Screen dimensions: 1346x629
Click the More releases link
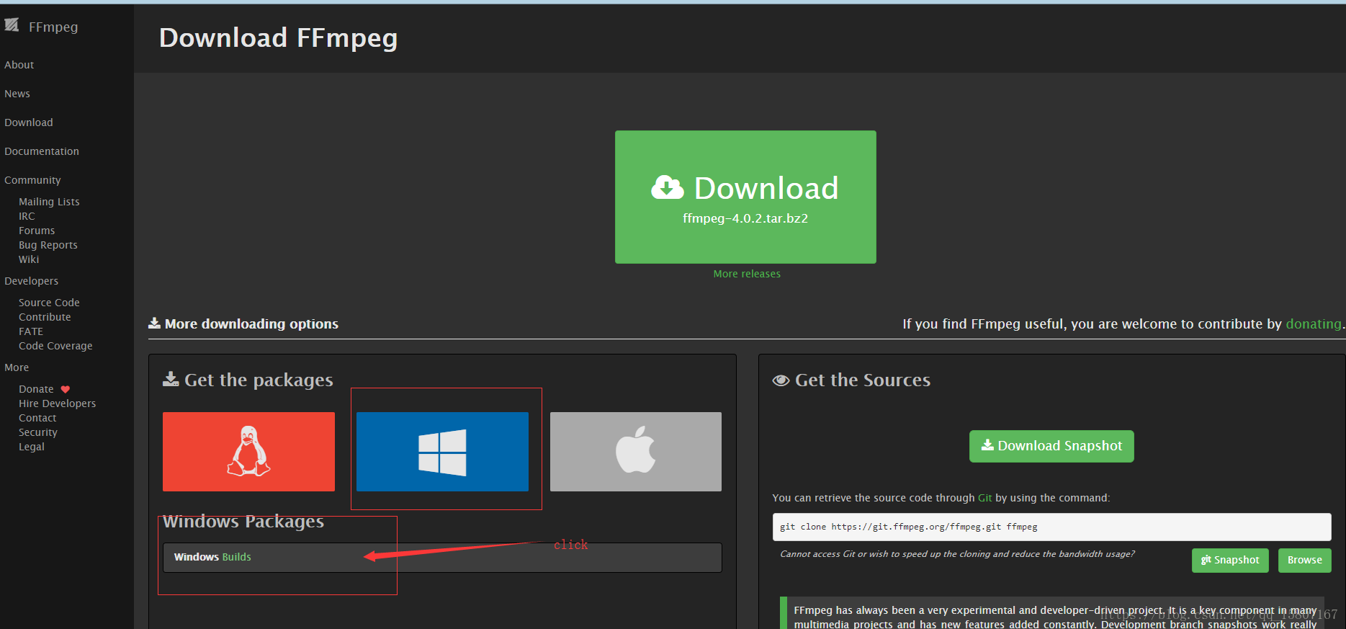pos(747,274)
